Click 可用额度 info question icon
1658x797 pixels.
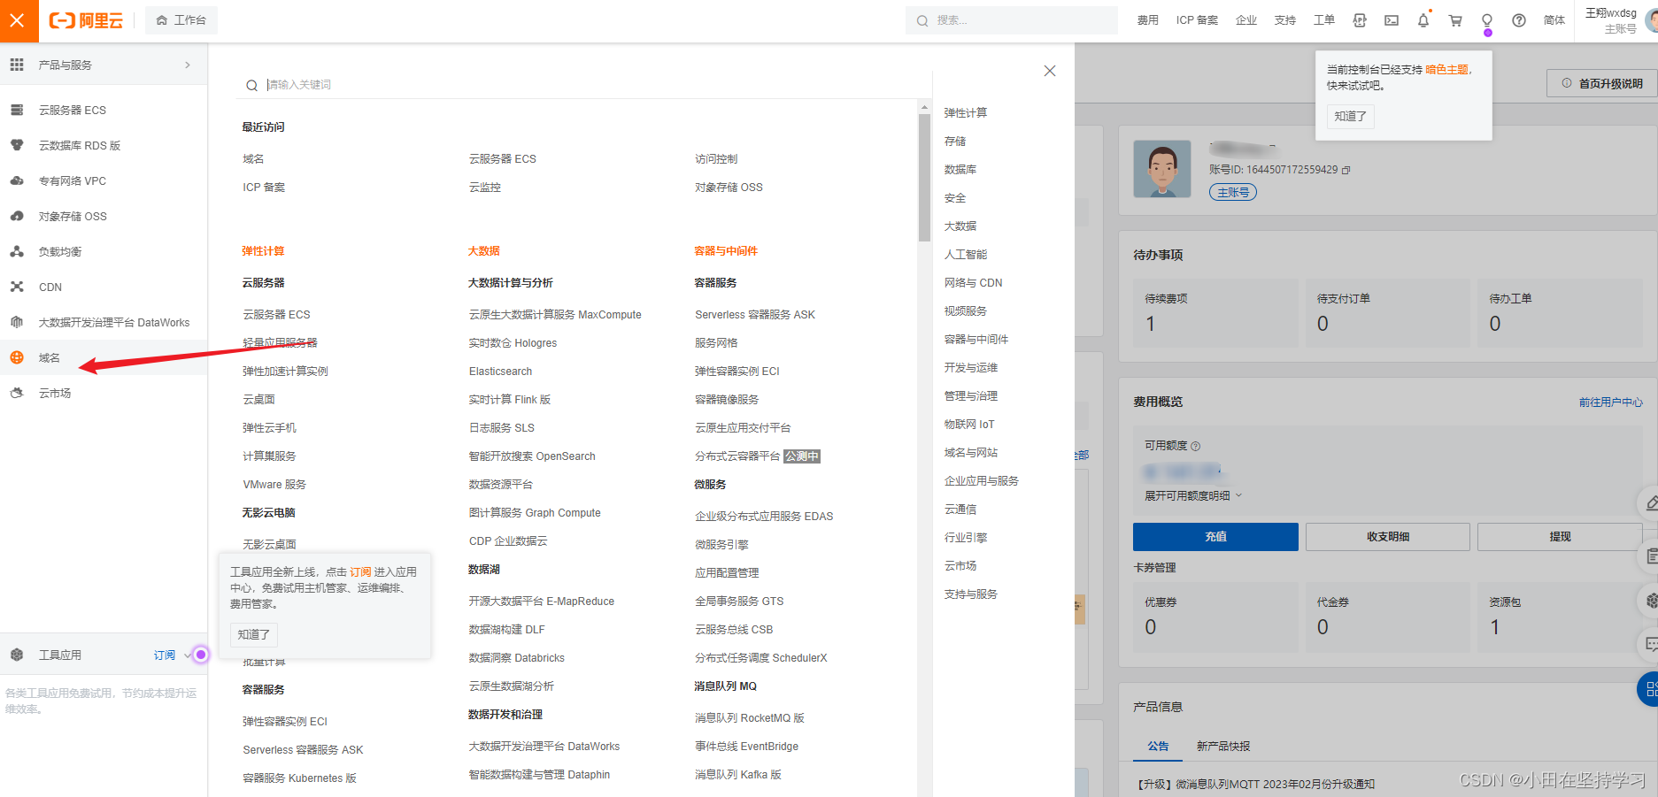[x=1196, y=446]
